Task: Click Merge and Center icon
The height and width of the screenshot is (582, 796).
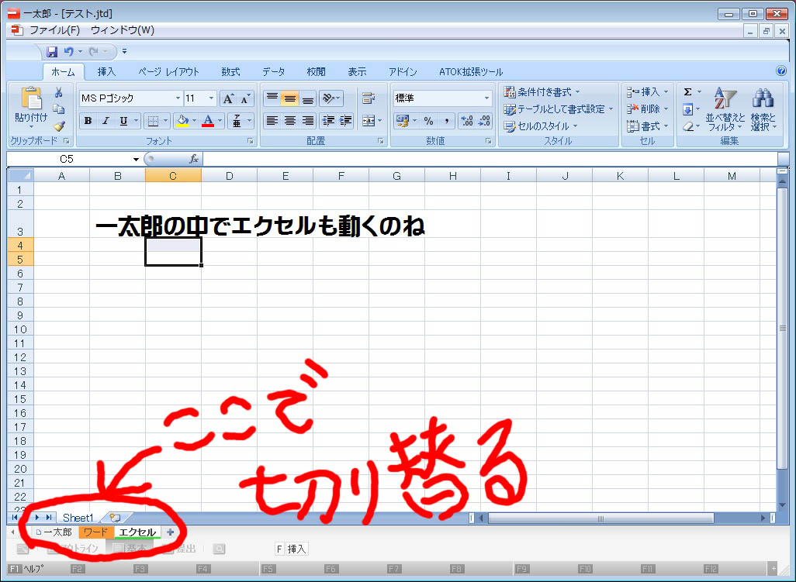Action: pyautogui.click(x=369, y=121)
